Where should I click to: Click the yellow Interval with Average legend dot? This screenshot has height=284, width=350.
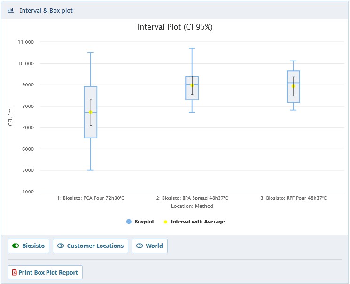click(165, 222)
